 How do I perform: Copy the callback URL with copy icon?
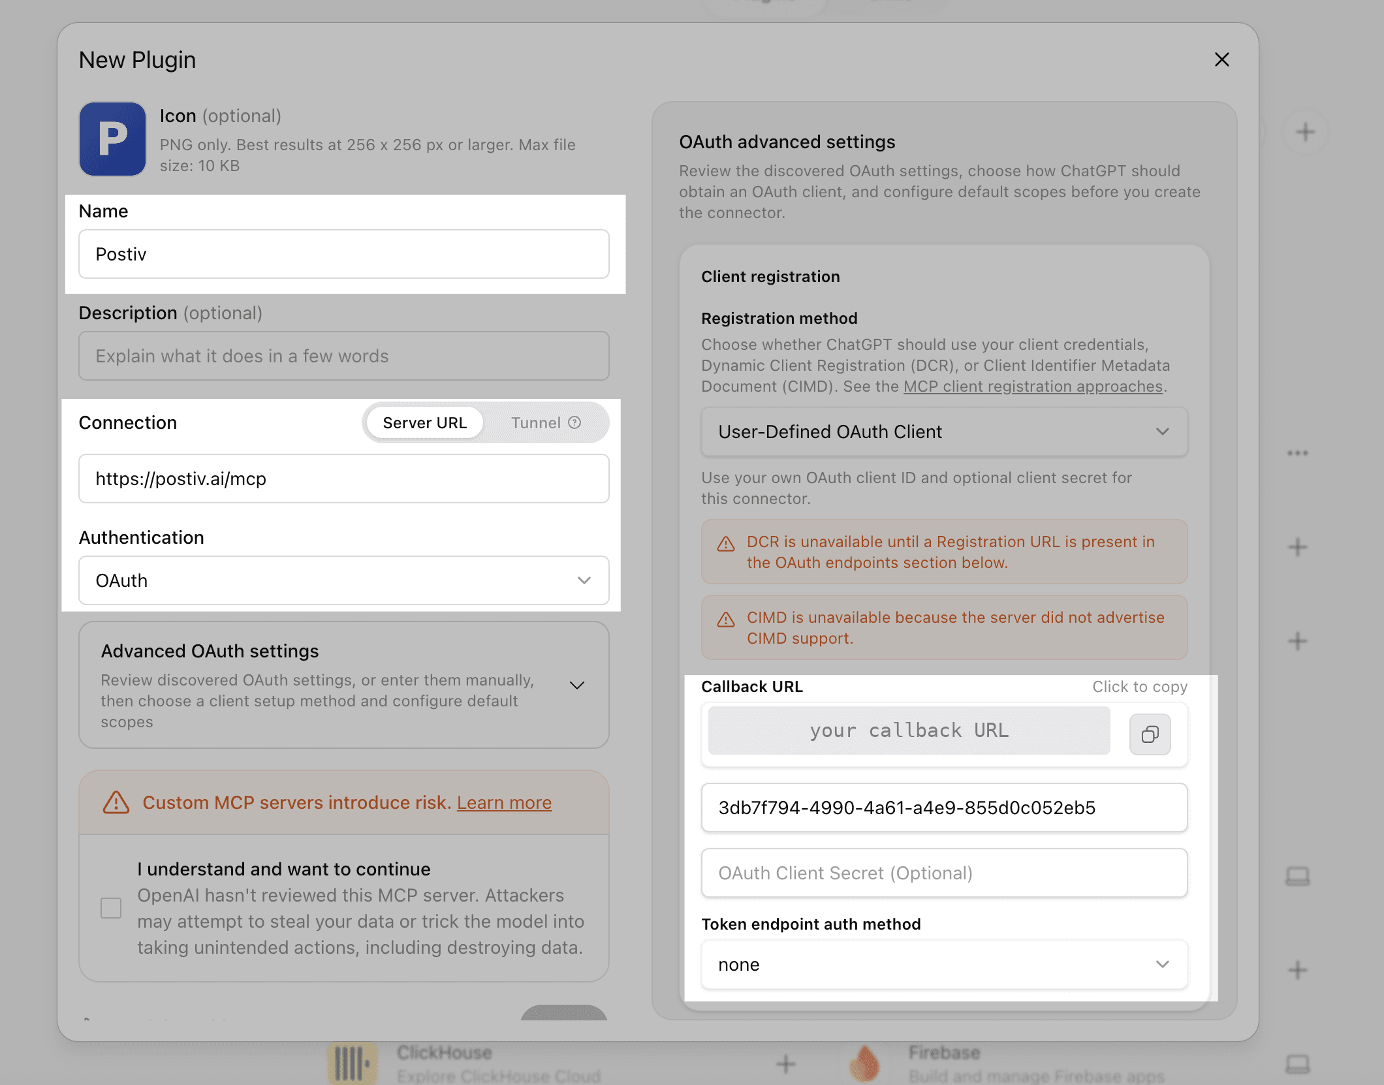[1150, 734]
